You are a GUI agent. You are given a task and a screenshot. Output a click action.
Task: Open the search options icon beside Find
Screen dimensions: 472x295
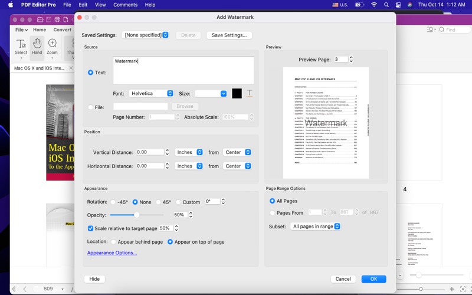coord(431,29)
